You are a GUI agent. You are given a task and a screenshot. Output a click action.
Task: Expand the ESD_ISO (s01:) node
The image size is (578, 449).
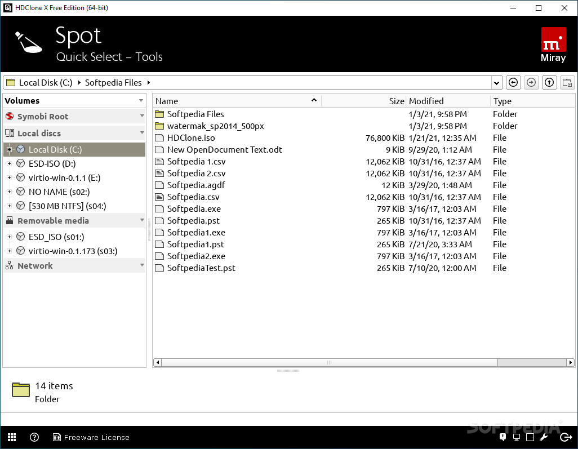9,237
